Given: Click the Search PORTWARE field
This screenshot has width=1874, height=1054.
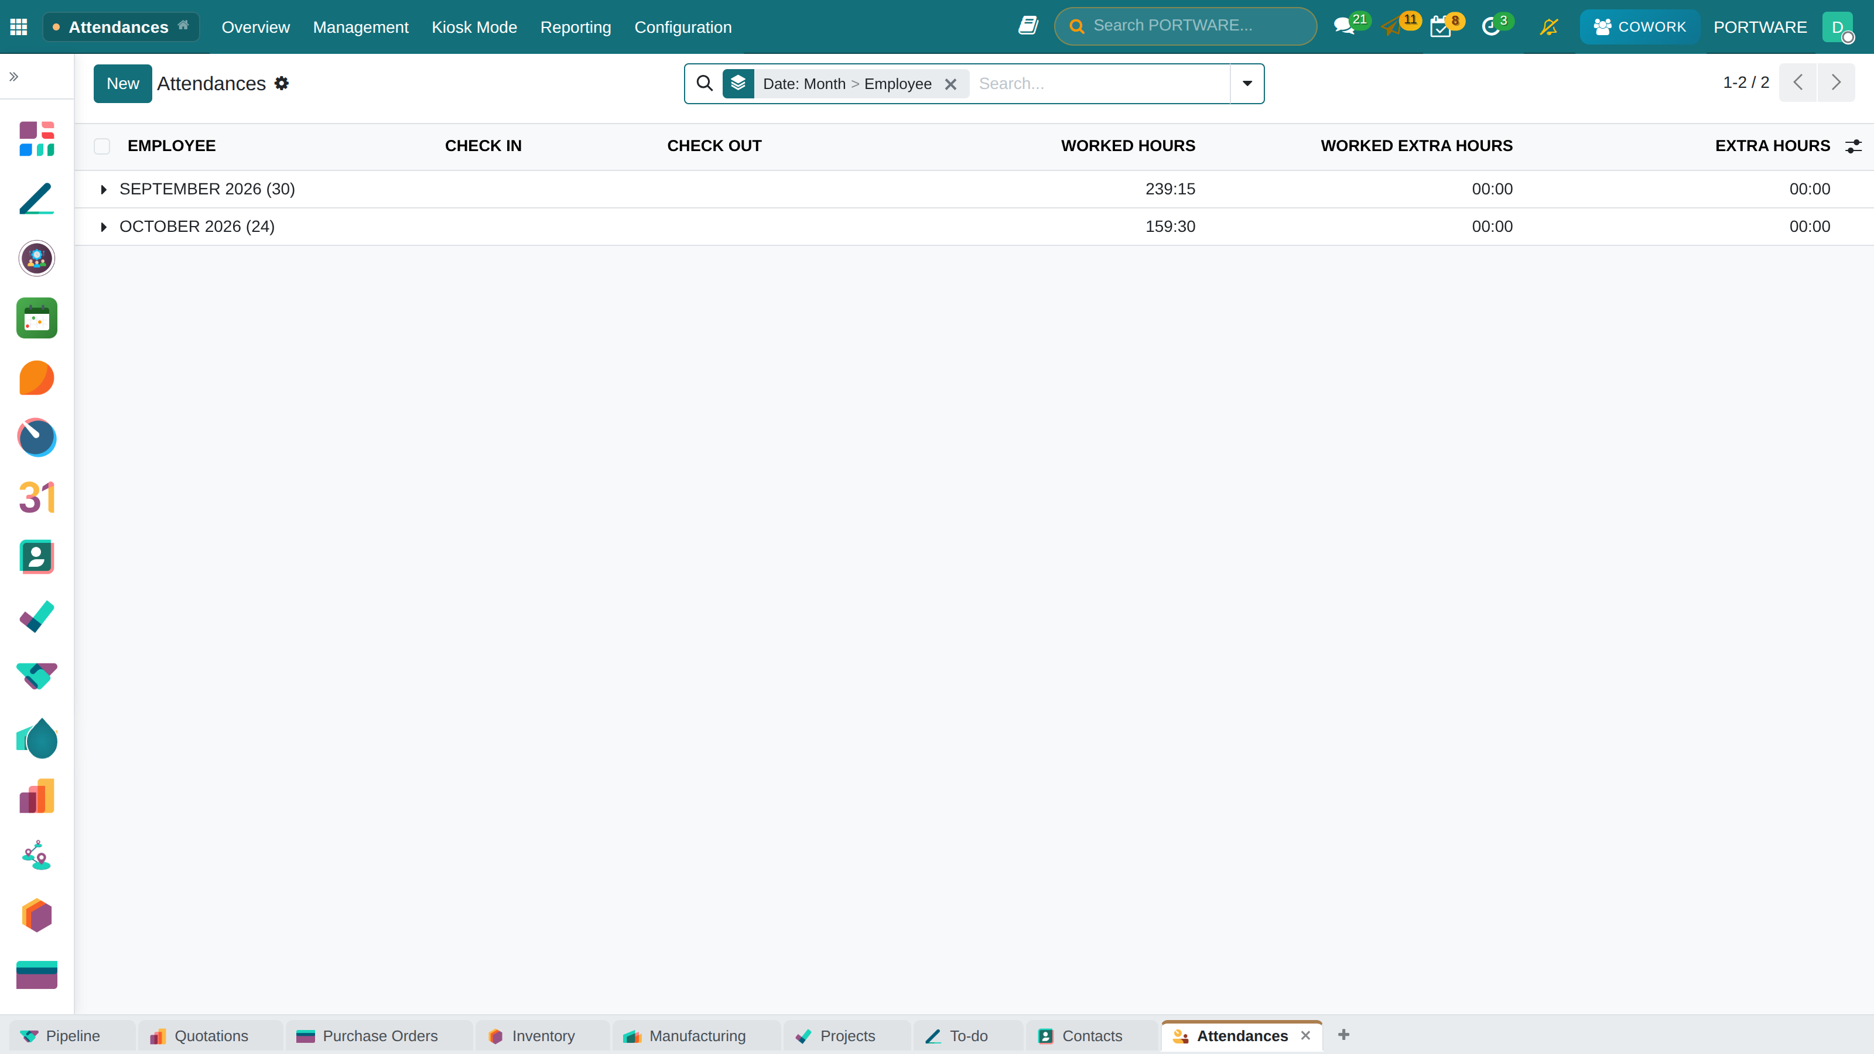Looking at the screenshot, I should point(1186,26).
